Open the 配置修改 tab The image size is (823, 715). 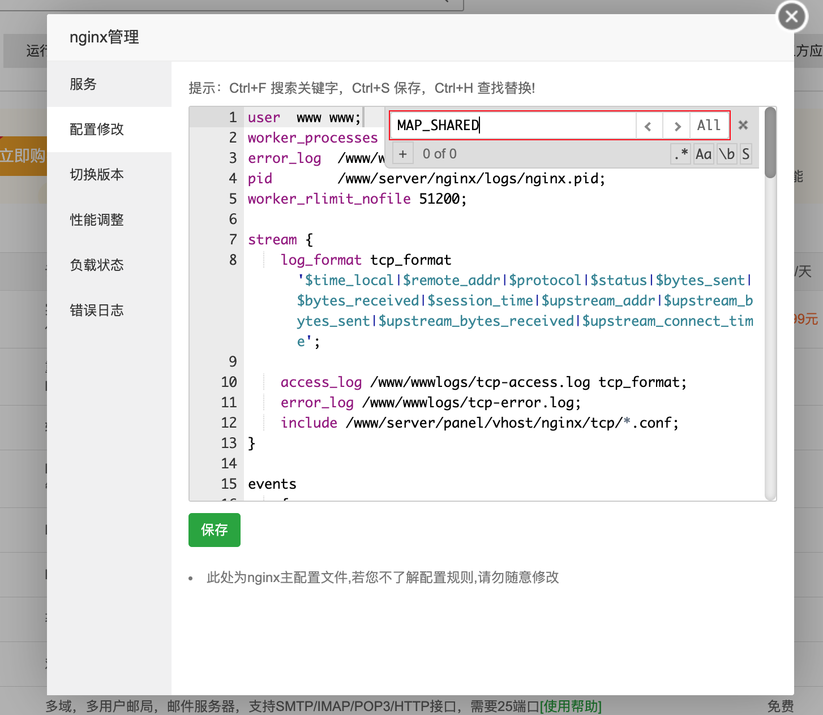109,130
